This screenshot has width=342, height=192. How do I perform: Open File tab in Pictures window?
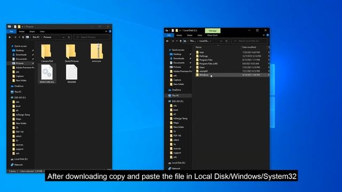(x=11, y=31)
